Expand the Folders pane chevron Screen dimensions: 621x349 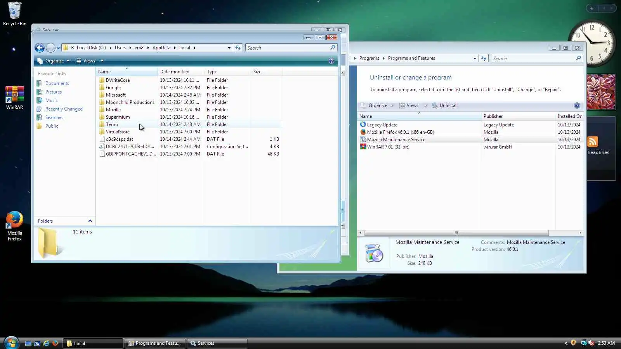tap(90, 221)
